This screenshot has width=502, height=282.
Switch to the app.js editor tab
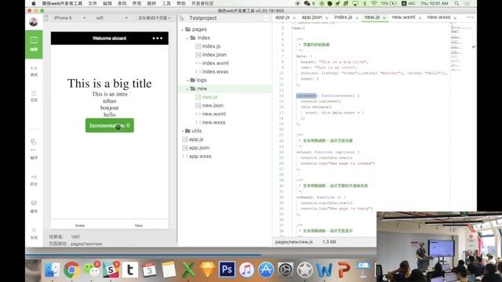click(x=282, y=17)
